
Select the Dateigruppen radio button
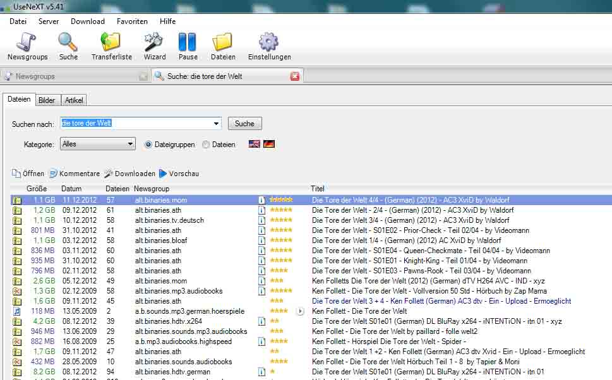click(149, 145)
